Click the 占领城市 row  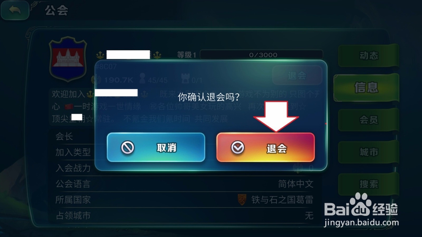point(185,216)
